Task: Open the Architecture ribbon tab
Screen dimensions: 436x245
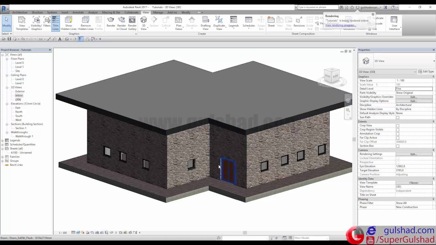Action: click(x=20, y=13)
